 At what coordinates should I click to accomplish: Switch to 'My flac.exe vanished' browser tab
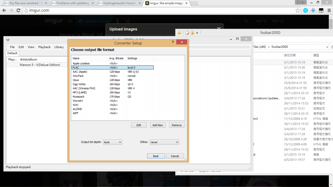tap(26, 3)
